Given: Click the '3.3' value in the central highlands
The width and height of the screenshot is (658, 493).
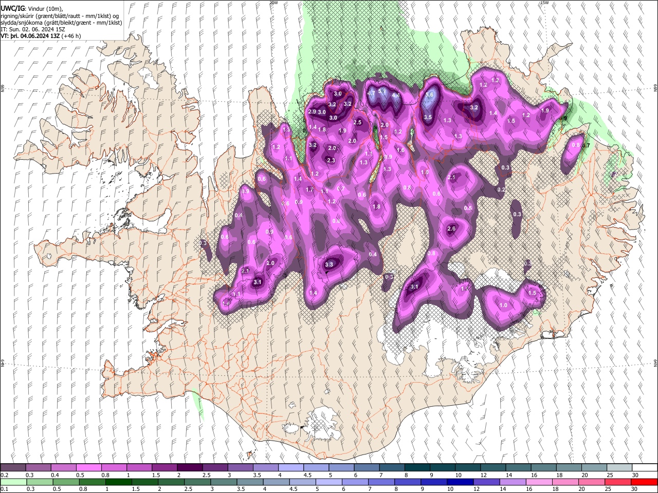Looking at the screenshot, I should coord(330,264).
